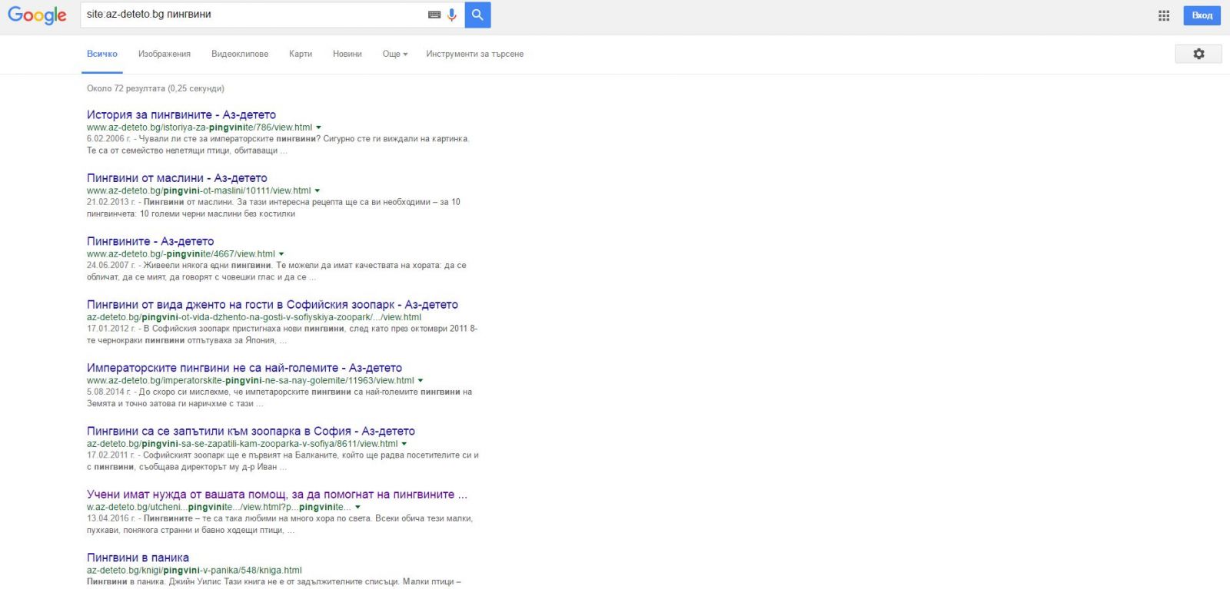Click snippet dated 13.04.2016 starting Пингвините
Image resolution: width=1230 pixels, height=589 pixels.
[x=280, y=524]
